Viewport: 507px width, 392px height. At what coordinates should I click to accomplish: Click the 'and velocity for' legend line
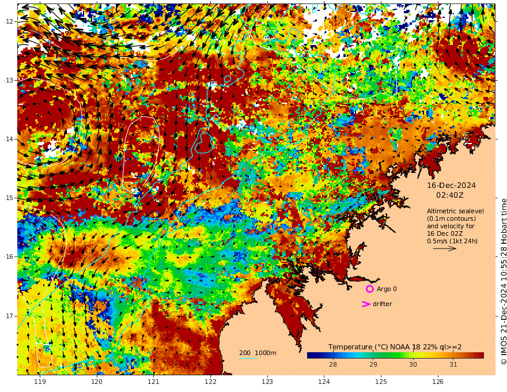tap(451, 226)
